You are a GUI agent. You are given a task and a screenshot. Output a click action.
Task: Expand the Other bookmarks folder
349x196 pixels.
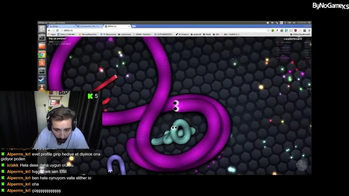pyautogui.click(x=300, y=34)
